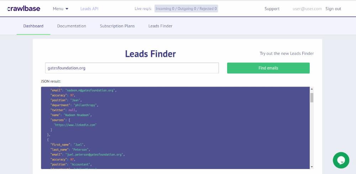356x174 pixels.
Task: Click the JSON result scrollbar thumb
Action: coord(312,97)
